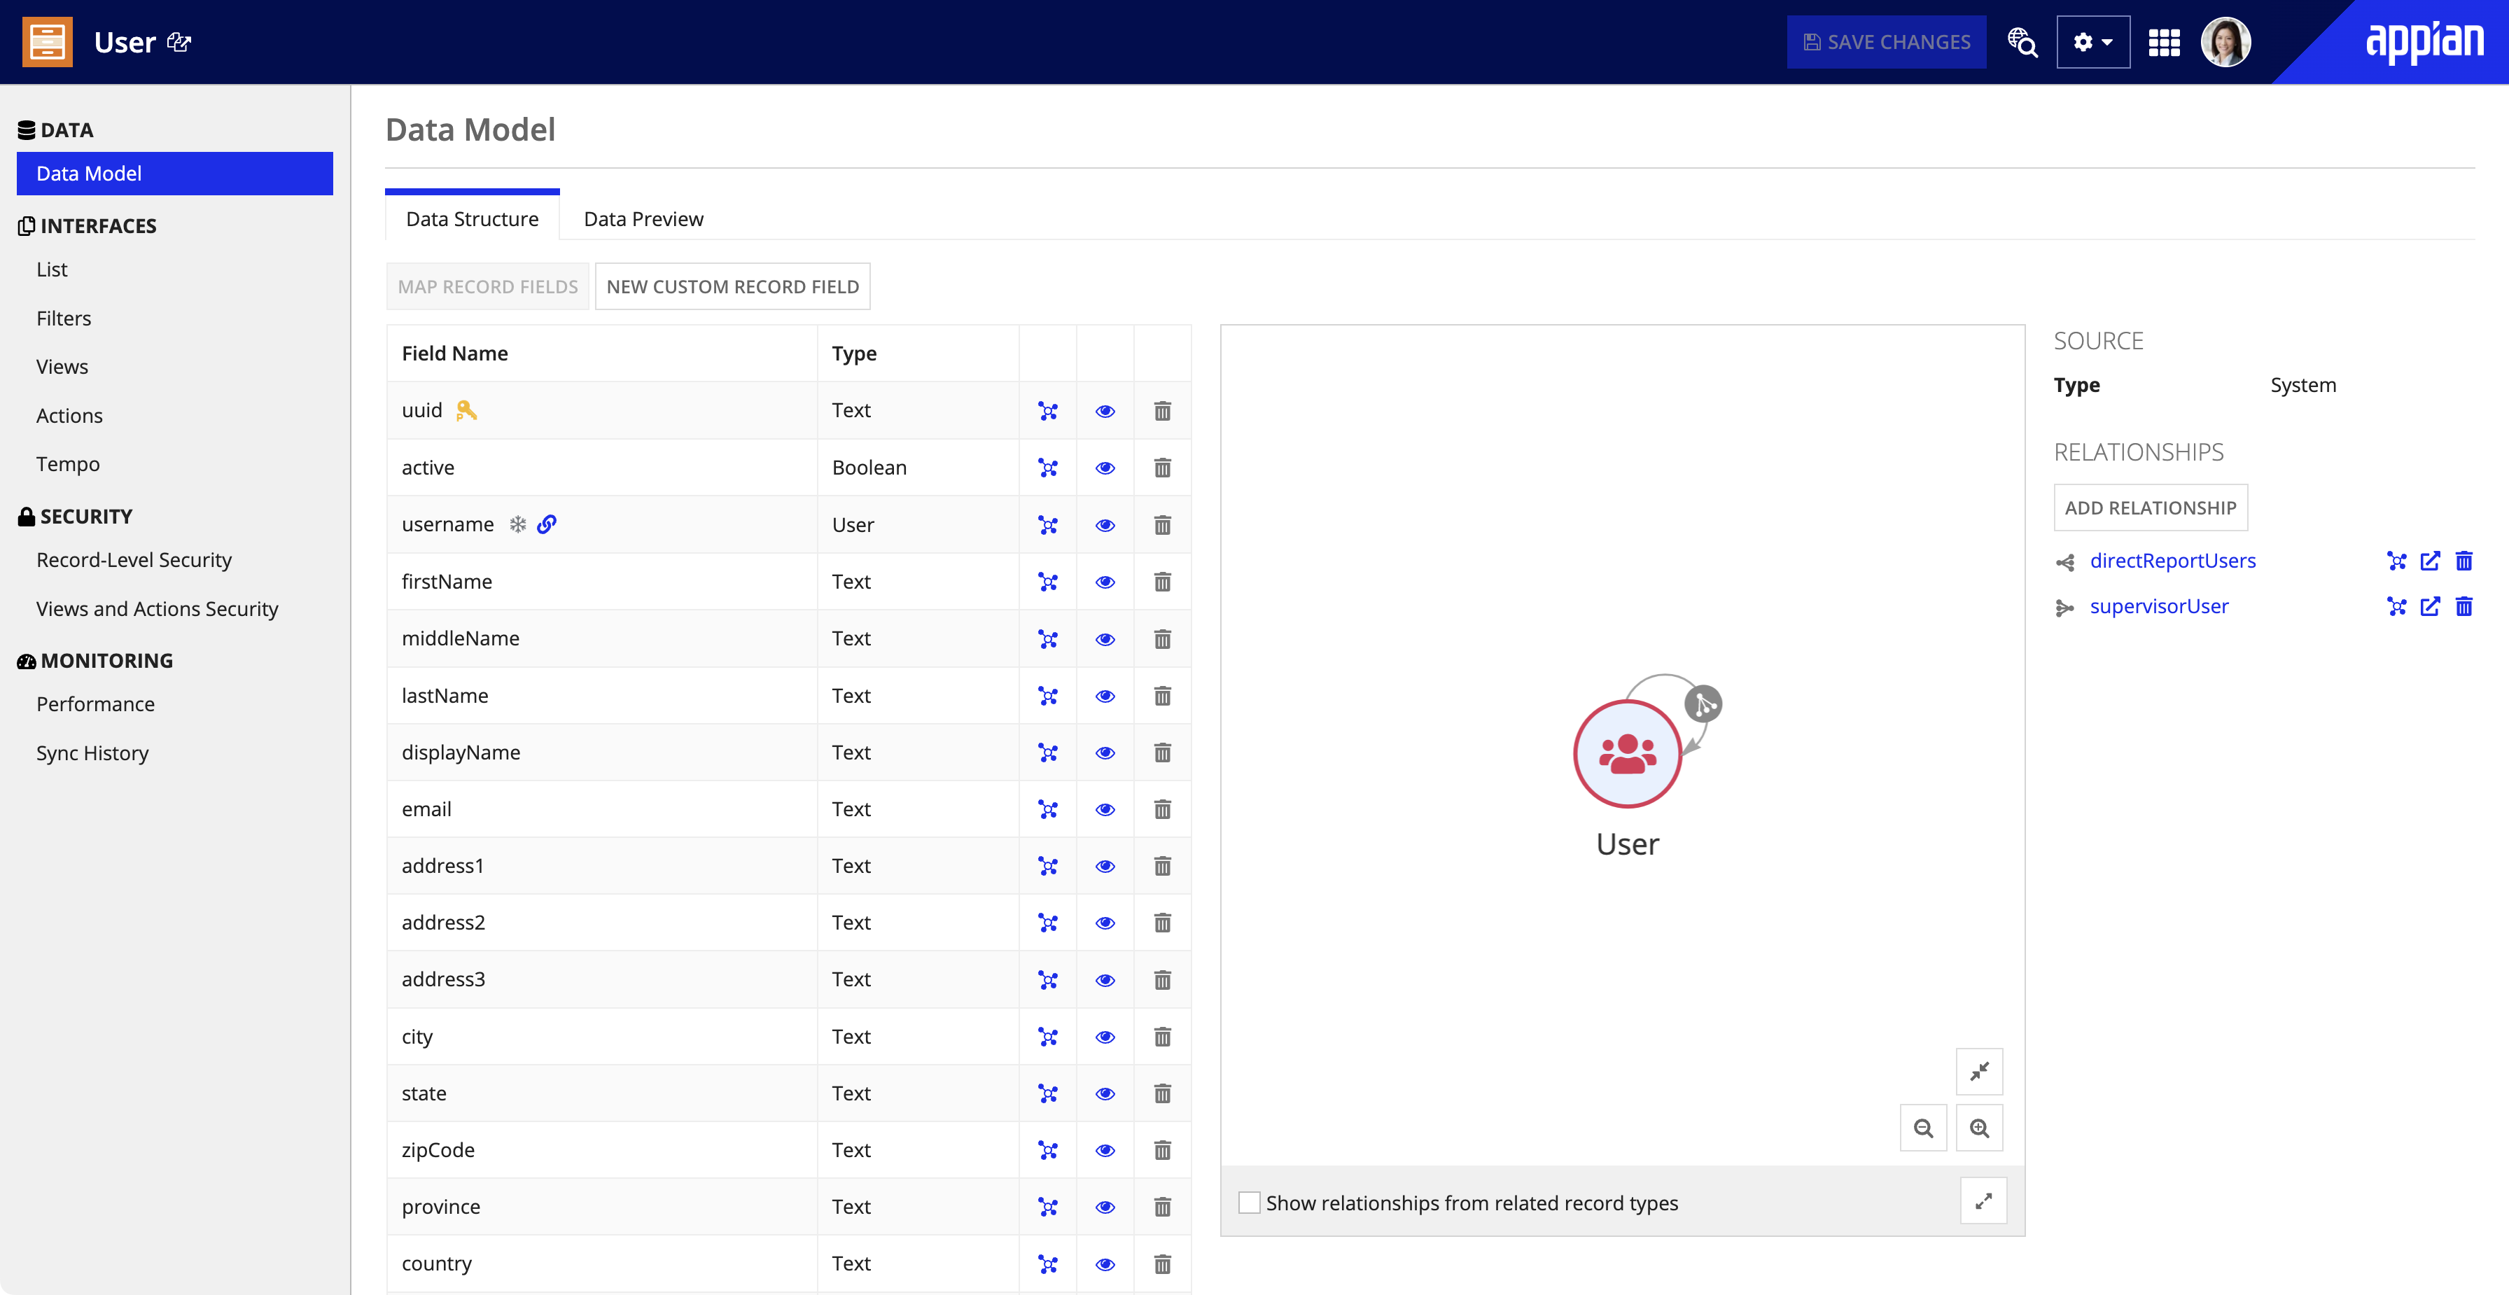
Task: Toggle visibility eye icon for username field
Action: (1105, 524)
